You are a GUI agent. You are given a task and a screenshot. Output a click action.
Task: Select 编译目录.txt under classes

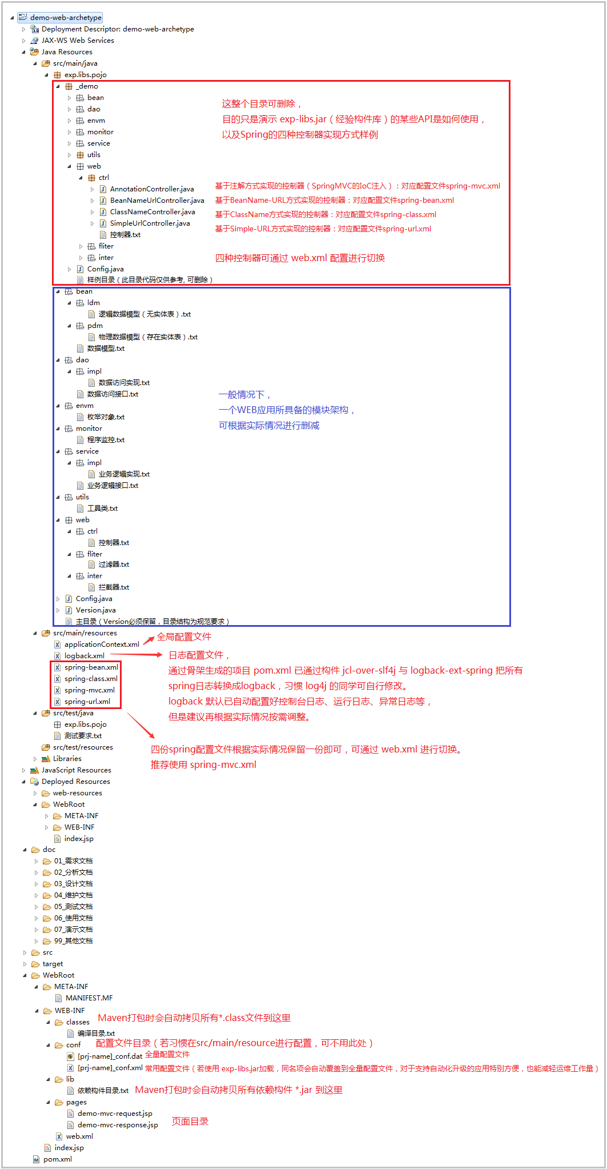tap(96, 1033)
